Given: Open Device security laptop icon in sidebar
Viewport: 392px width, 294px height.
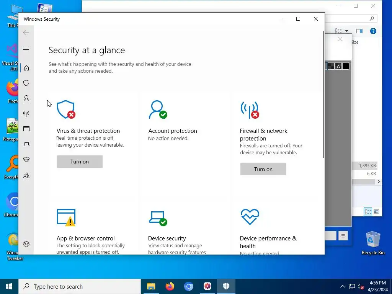Looking at the screenshot, I should pos(26,144).
